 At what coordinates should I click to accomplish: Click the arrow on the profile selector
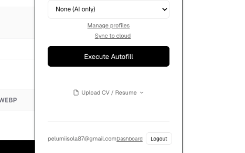pos(165,9)
